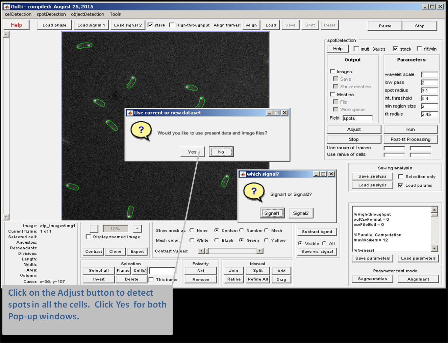Check the Meshes output checkbox
The height and width of the screenshot is (343, 448).
tap(333, 94)
